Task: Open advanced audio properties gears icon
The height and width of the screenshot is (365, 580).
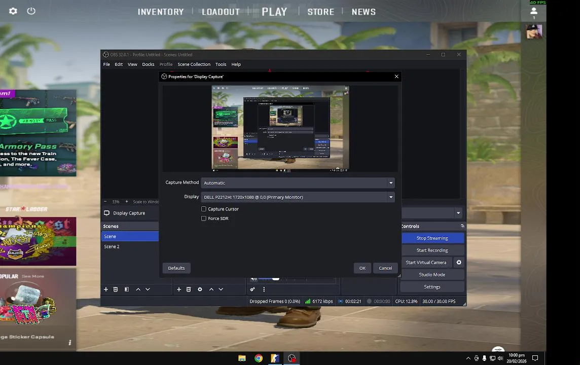Action: pos(252,289)
